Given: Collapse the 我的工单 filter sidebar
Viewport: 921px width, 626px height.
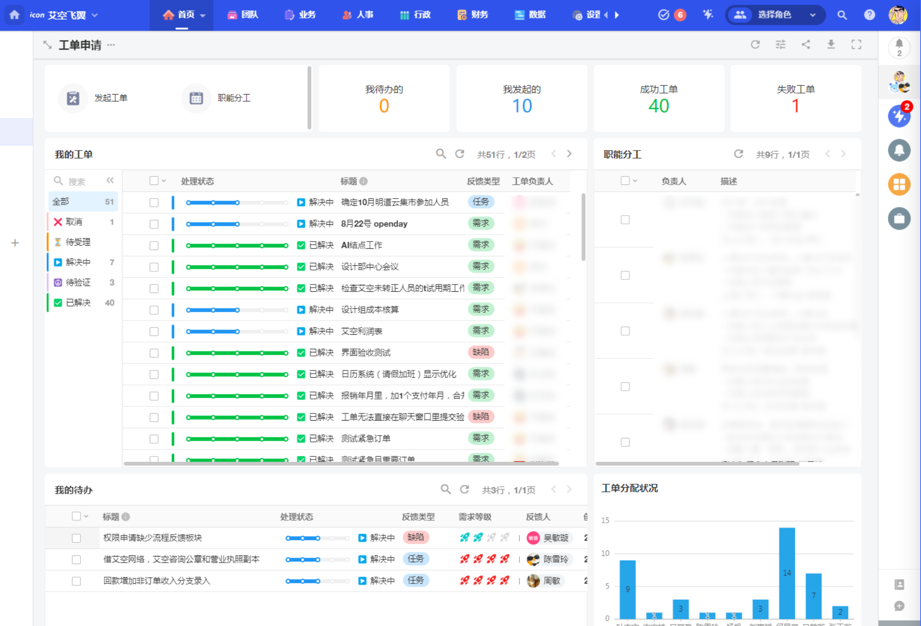Looking at the screenshot, I should (x=110, y=181).
